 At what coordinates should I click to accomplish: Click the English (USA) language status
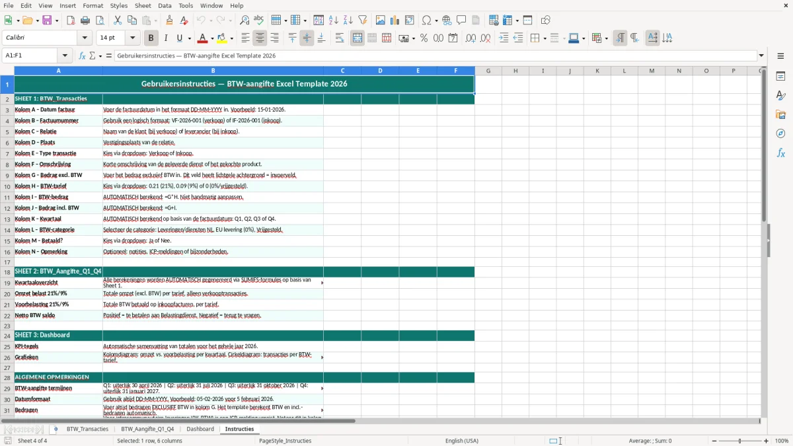pyautogui.click(x=462, y=441)
